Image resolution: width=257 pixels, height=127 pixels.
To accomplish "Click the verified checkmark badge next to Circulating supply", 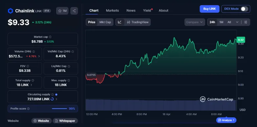I will pos(56,95).
